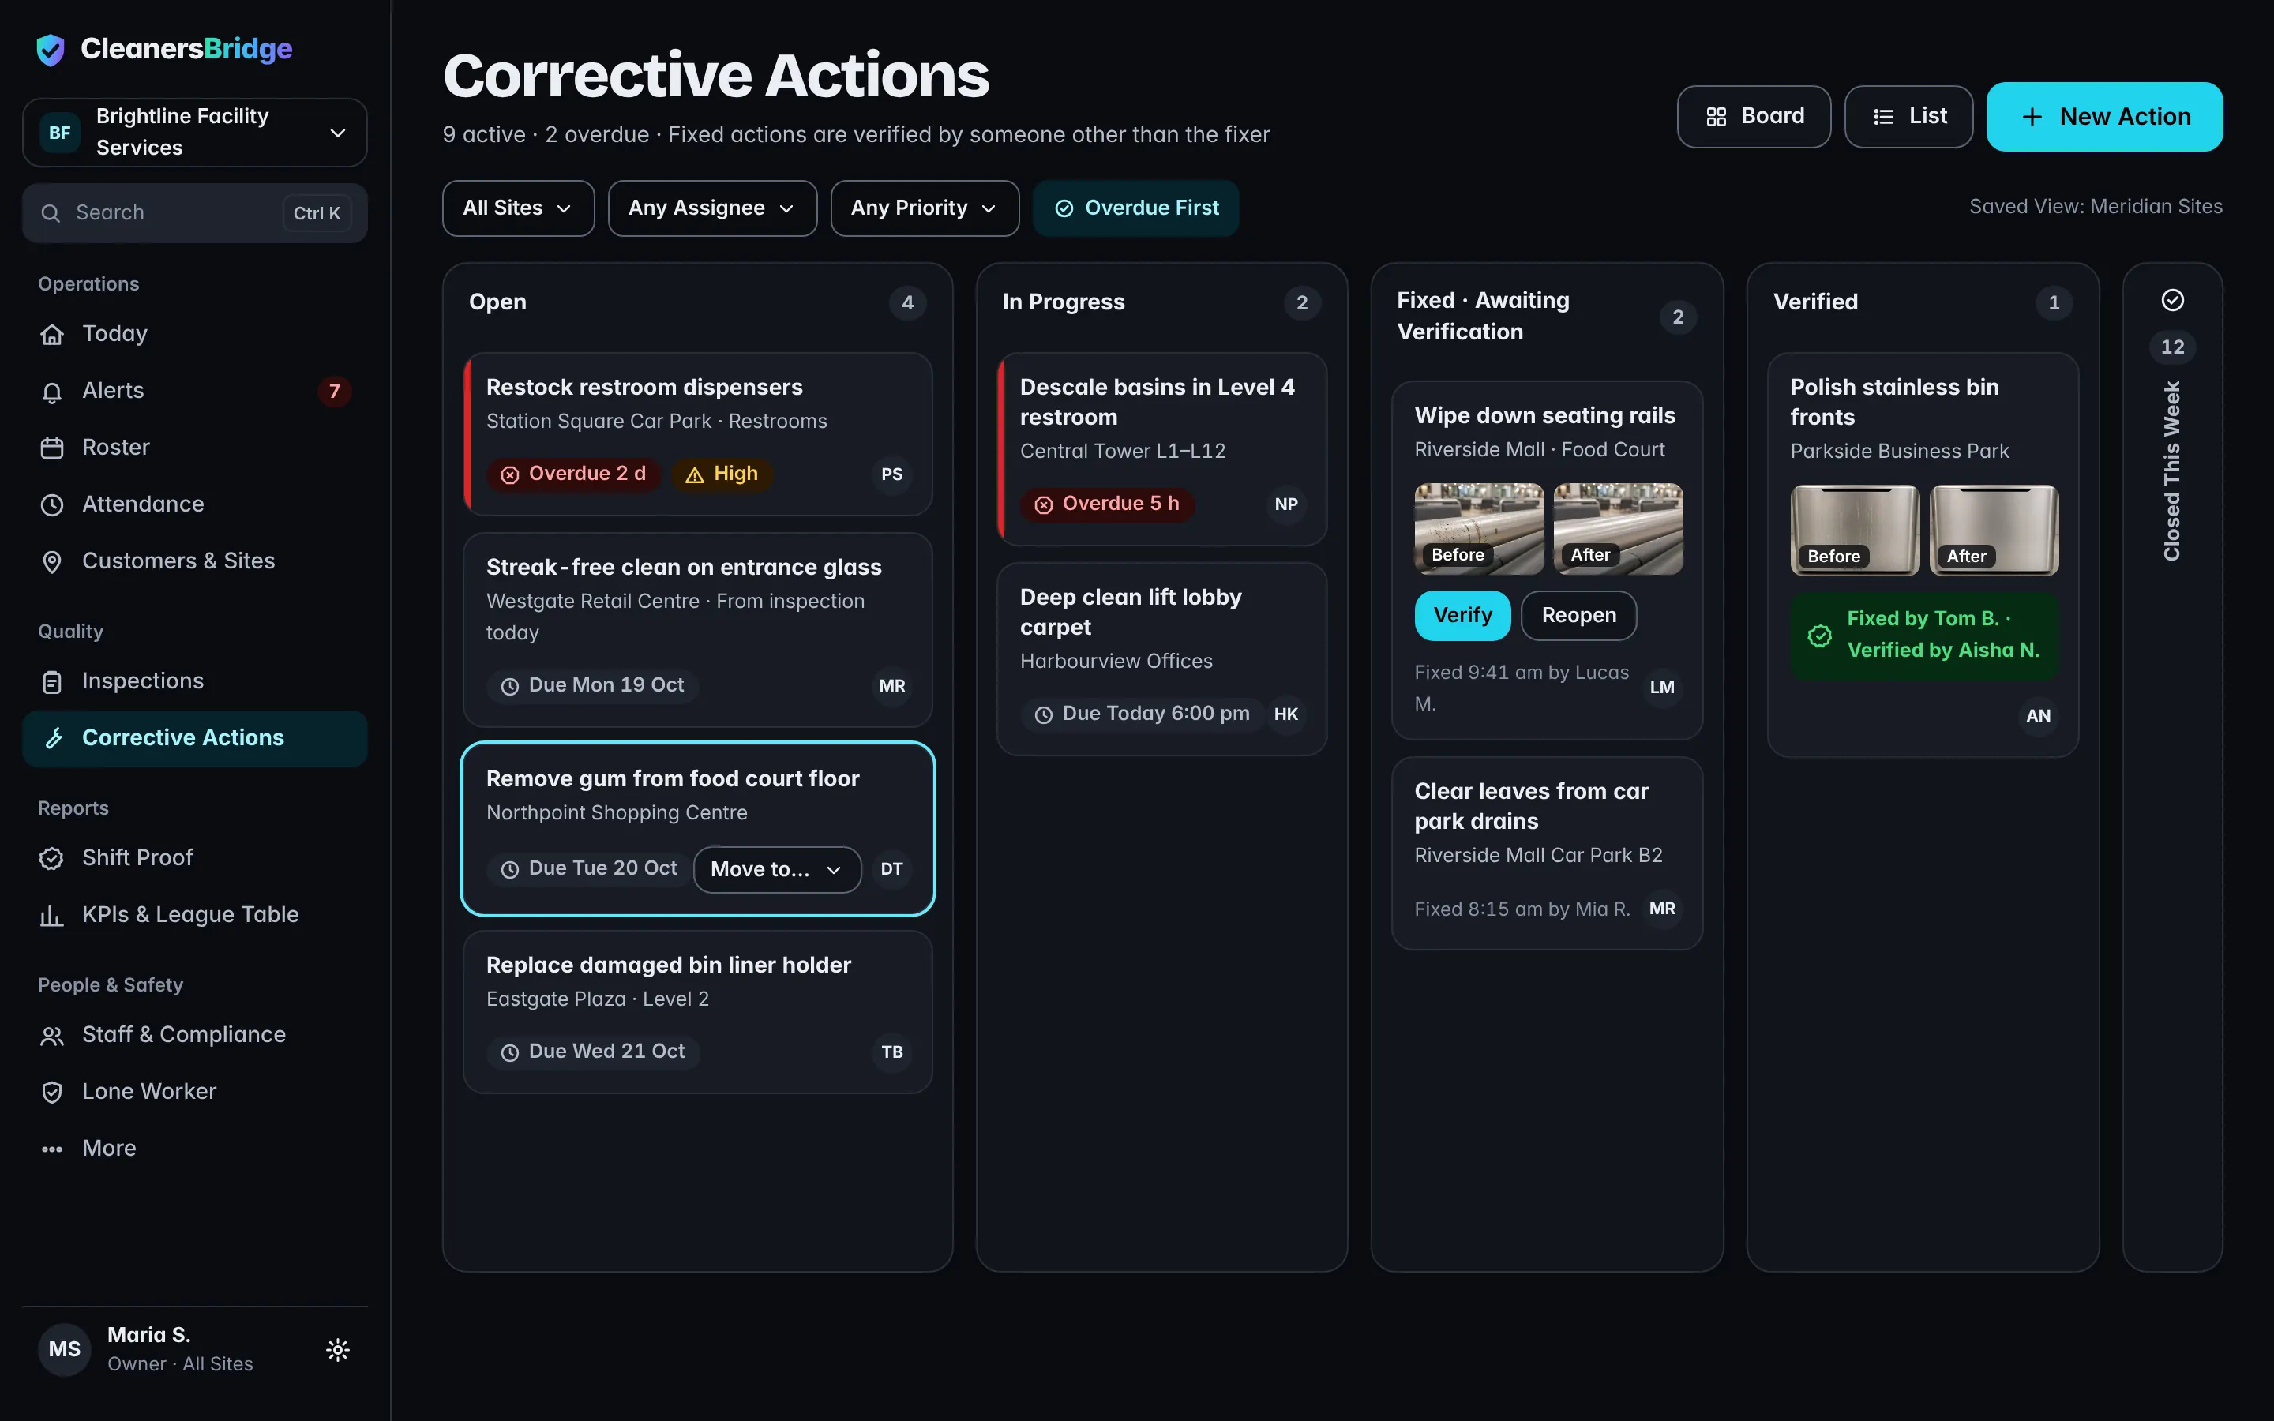Viewport: 2274px width, 1421px height.
Task: Open Restock restroom dispensers card
Action: (x=698, y=434)
